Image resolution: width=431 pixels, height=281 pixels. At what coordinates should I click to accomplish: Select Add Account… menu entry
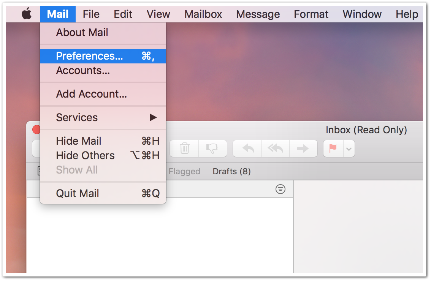(x=103, y=94)
